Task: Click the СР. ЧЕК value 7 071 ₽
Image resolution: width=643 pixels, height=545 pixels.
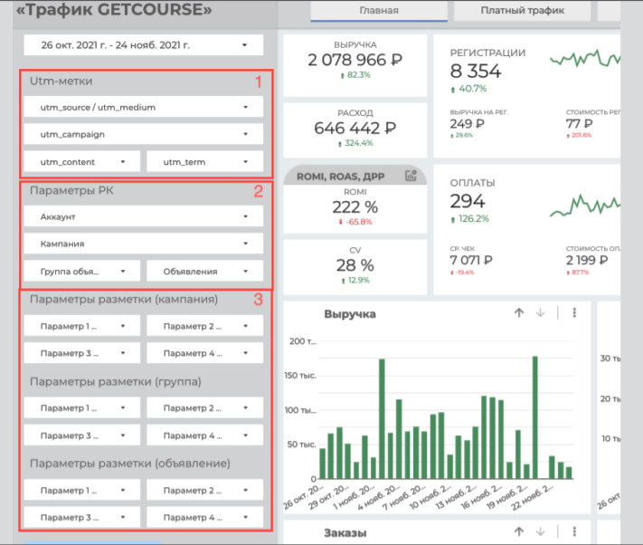Action: [471, 260]
